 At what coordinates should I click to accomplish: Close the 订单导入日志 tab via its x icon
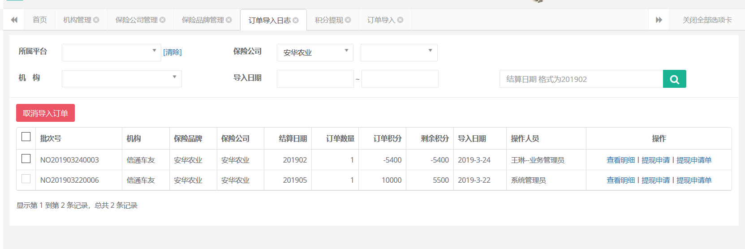(x=295, y=20)
